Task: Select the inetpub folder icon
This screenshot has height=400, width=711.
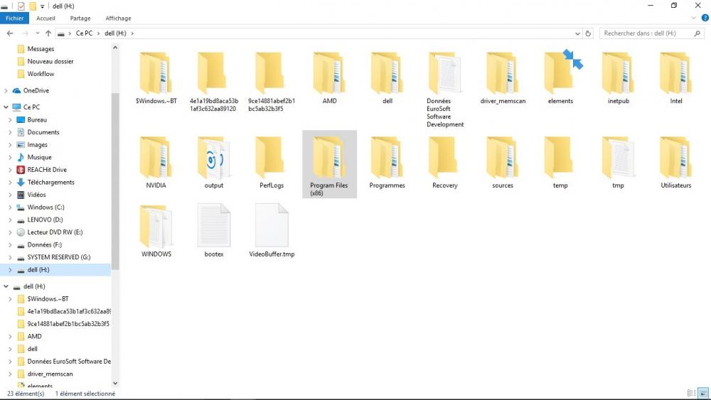Action: pos(618,72)
